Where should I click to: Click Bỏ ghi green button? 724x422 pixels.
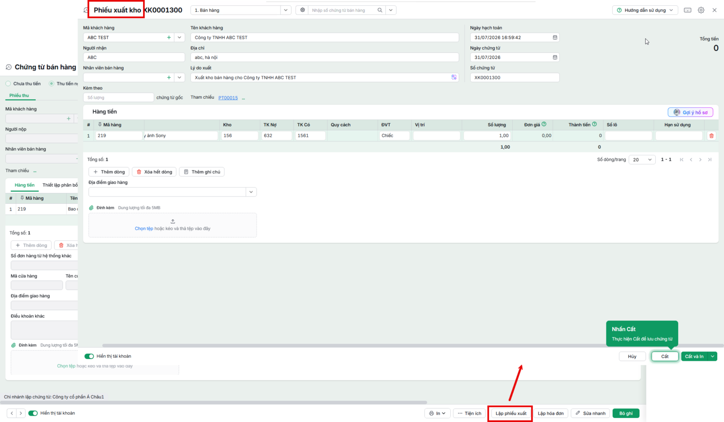626,413
